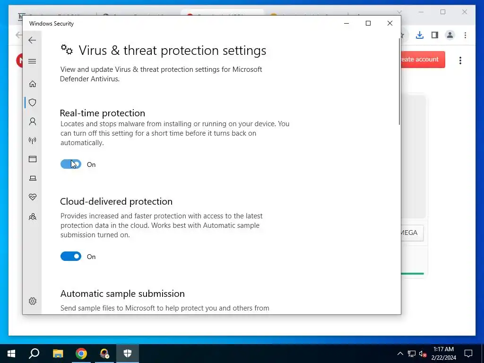Viewport: 484px width, 363px height.
Task: Click the Windows Security vertical scrollbar
Action: point(399,82)
